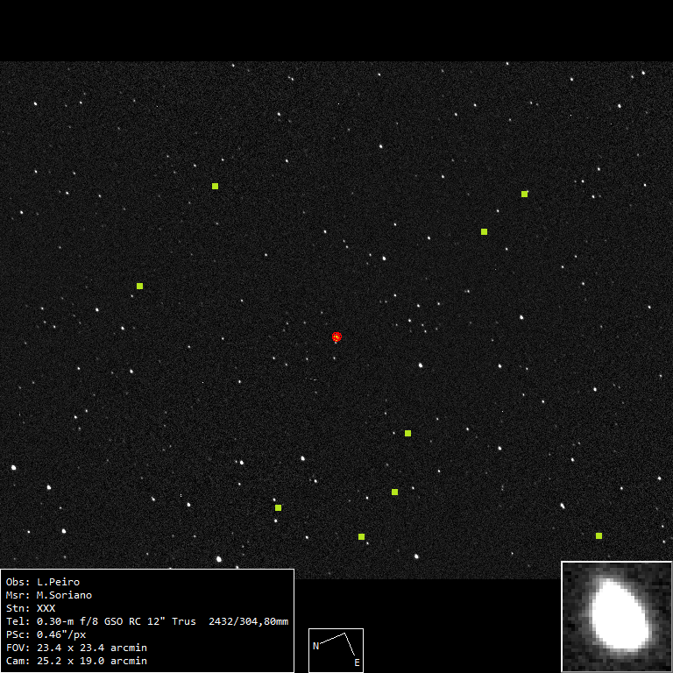Click green marker just below-left of upper-right marker
The width and height of the screenshot is (673, 673).
(484, 231)
